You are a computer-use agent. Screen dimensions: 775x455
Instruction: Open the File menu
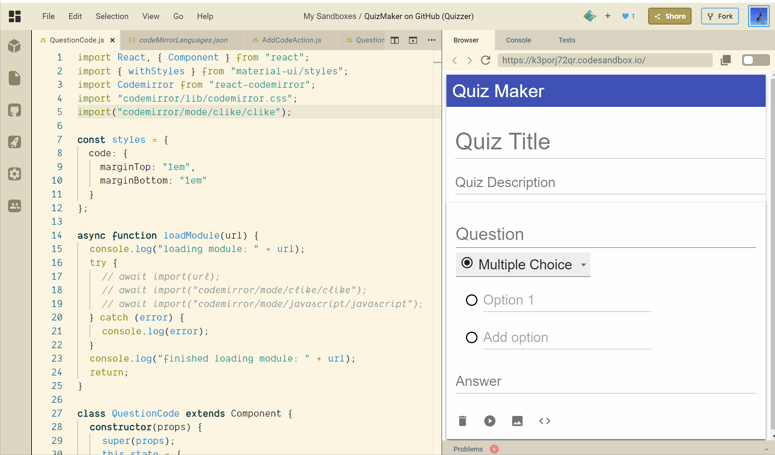point(48,16)
